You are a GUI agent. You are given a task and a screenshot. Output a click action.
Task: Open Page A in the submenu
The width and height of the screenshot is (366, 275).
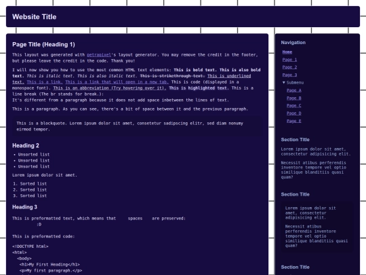294,90
